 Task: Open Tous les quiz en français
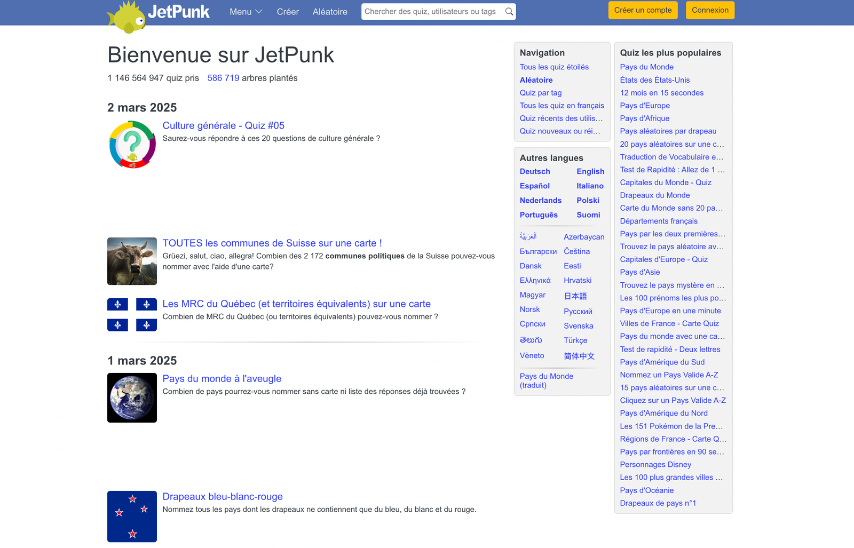[562, 106]
